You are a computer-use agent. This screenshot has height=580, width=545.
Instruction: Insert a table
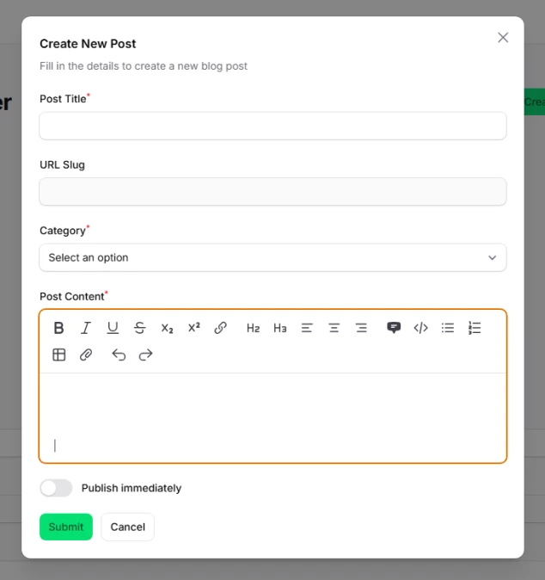[59, 355]
